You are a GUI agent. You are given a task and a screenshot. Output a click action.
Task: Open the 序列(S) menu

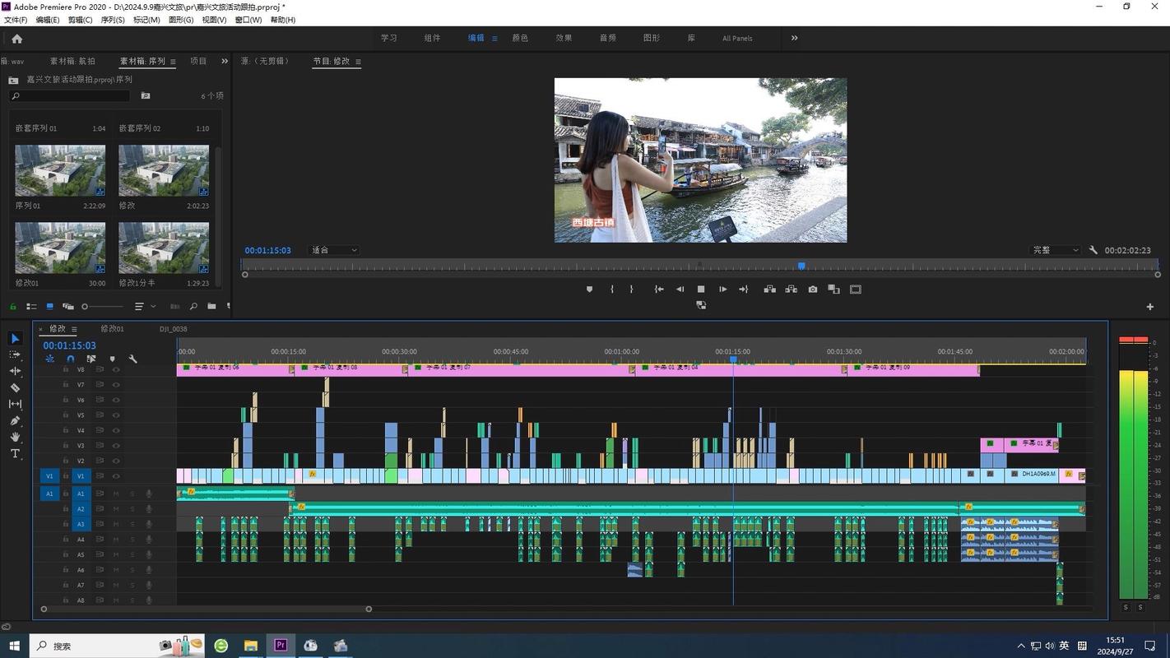coord(113,20)
